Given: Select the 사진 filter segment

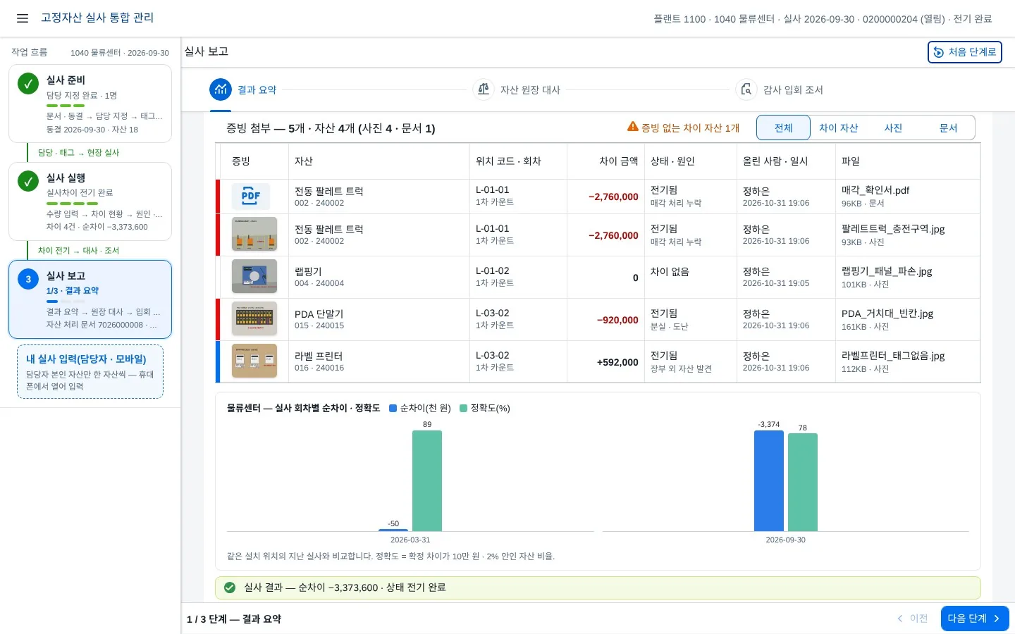Looking at the screenshot, I should point(893,128).
